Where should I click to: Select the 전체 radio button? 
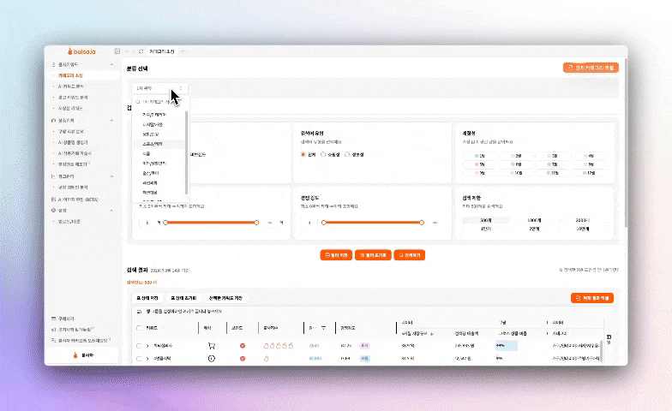pos(303,154)
